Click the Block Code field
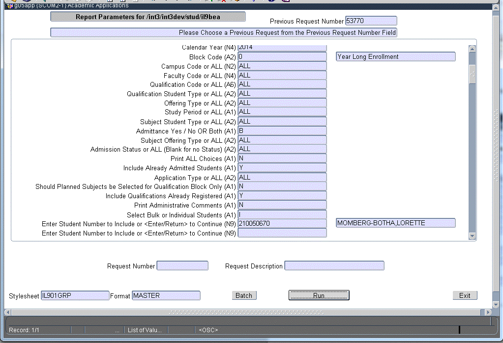The width and height of the screenshot is (503, 343). point(282,57)
